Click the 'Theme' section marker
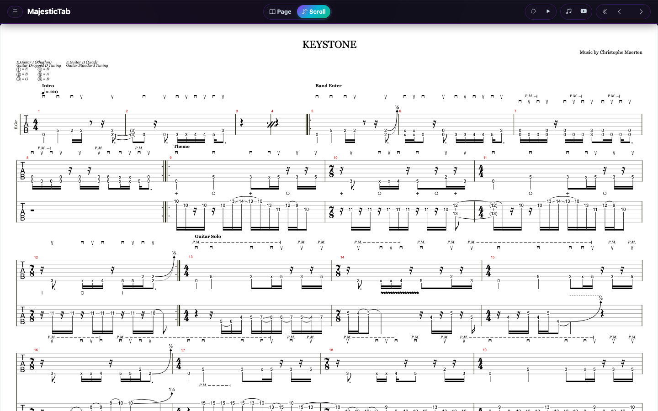 181,147
